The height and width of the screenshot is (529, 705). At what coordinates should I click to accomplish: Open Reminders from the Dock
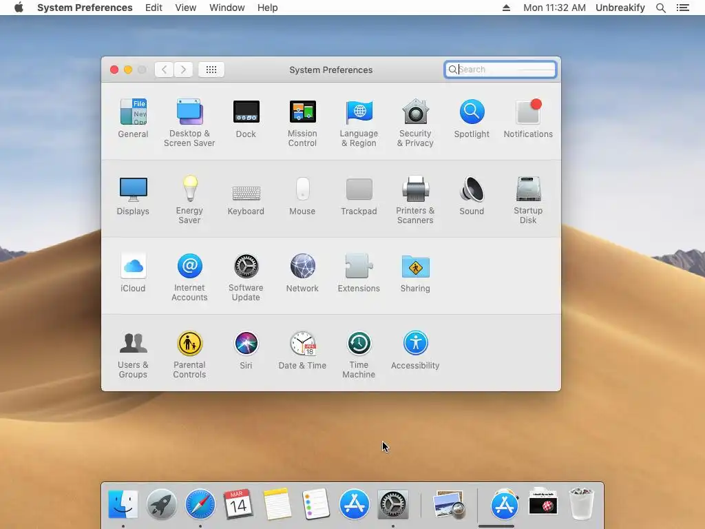click(x=315, y=504)
